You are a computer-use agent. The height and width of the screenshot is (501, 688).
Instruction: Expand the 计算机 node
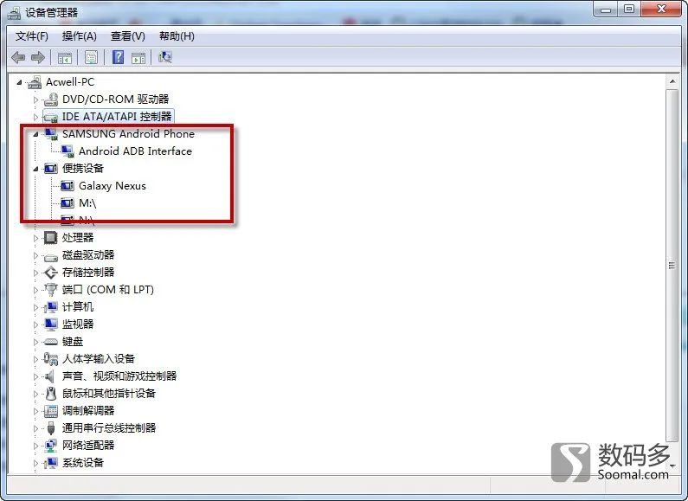36,307
